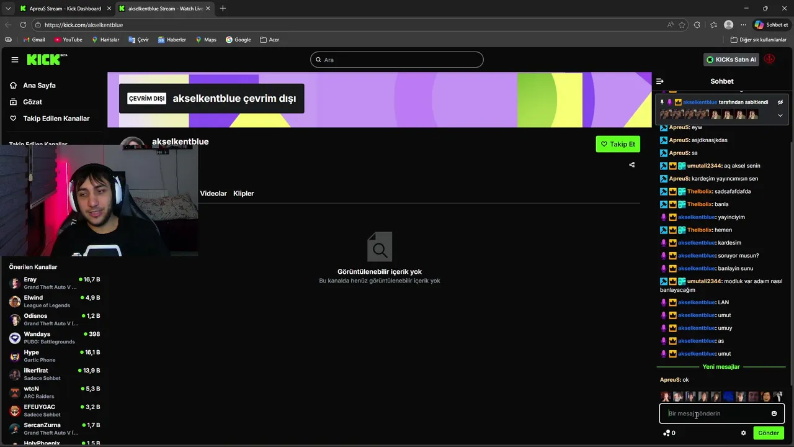Click the first emote in quick emote row
Screen dimensions: 794x447
[666, 396]
